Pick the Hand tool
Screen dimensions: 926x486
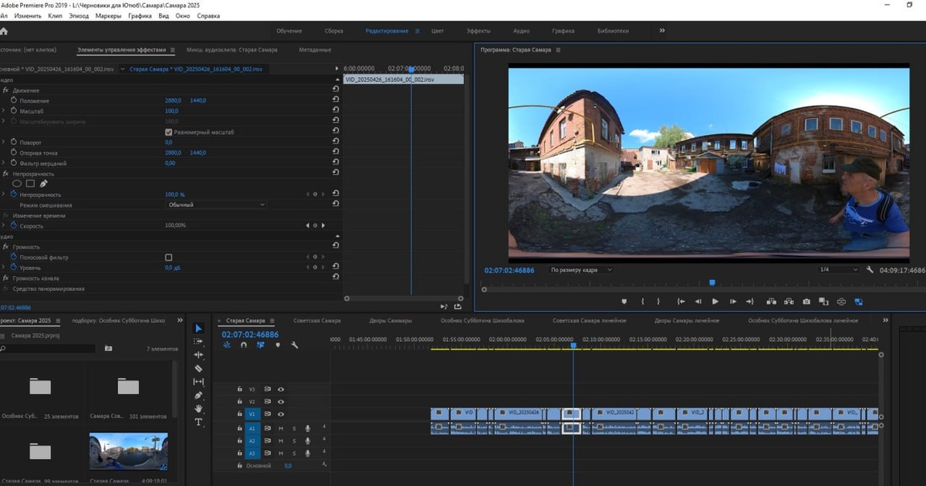pos(198,408)
